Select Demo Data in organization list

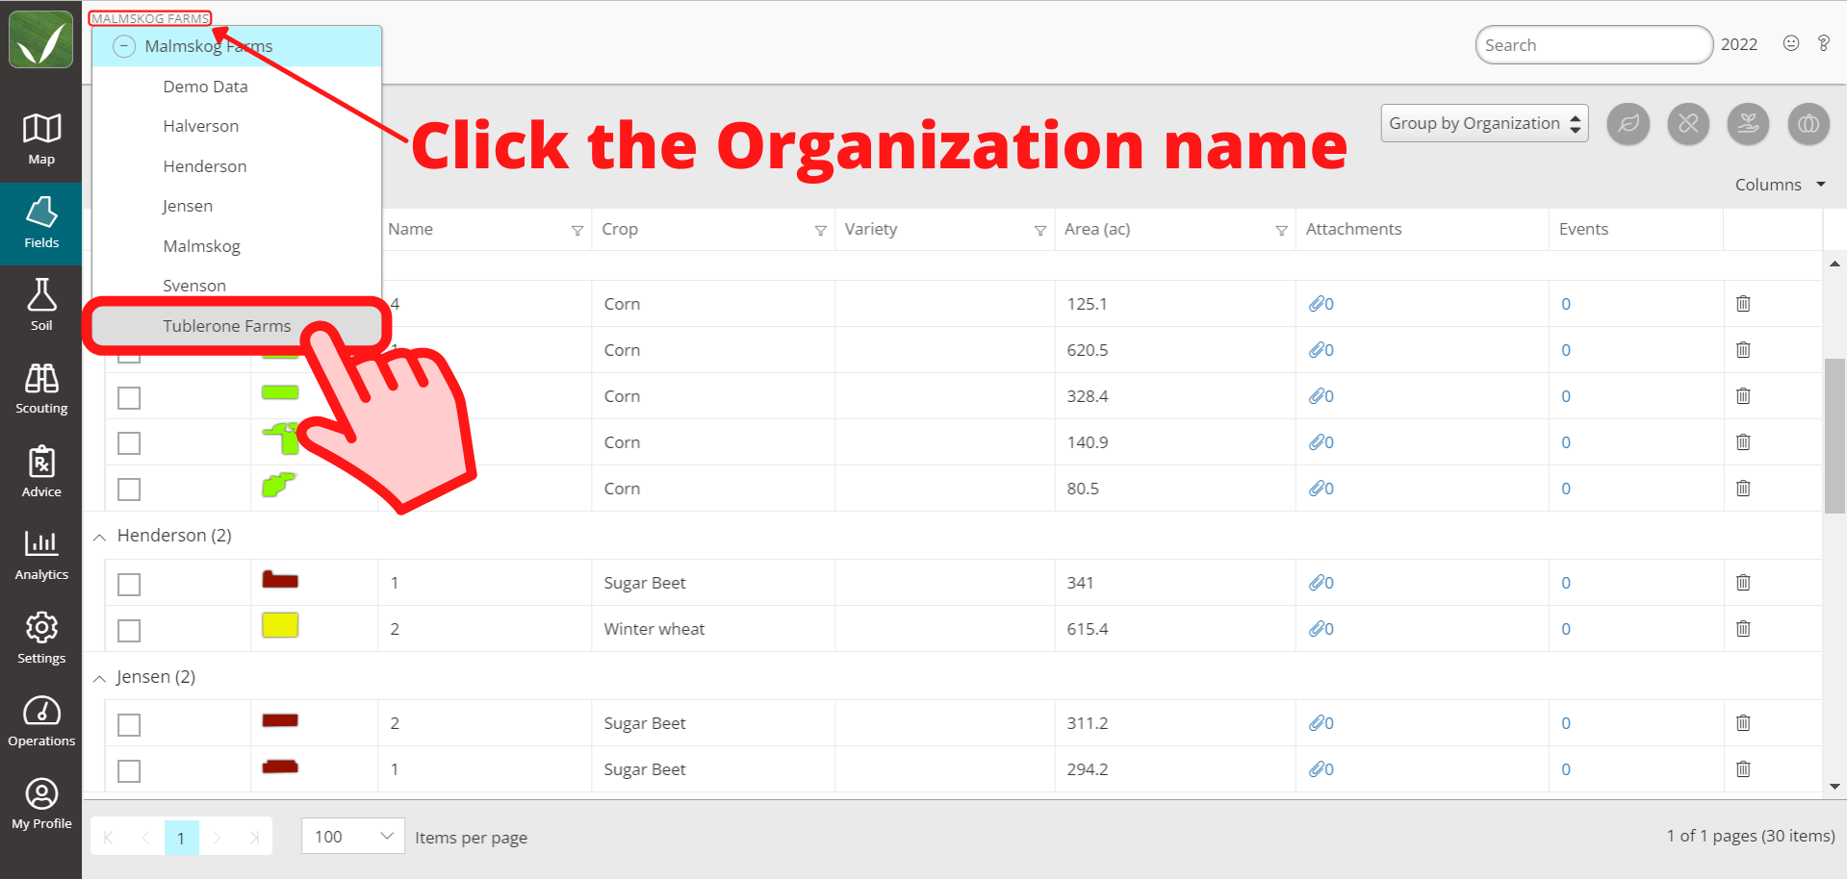tap(205, 87)
